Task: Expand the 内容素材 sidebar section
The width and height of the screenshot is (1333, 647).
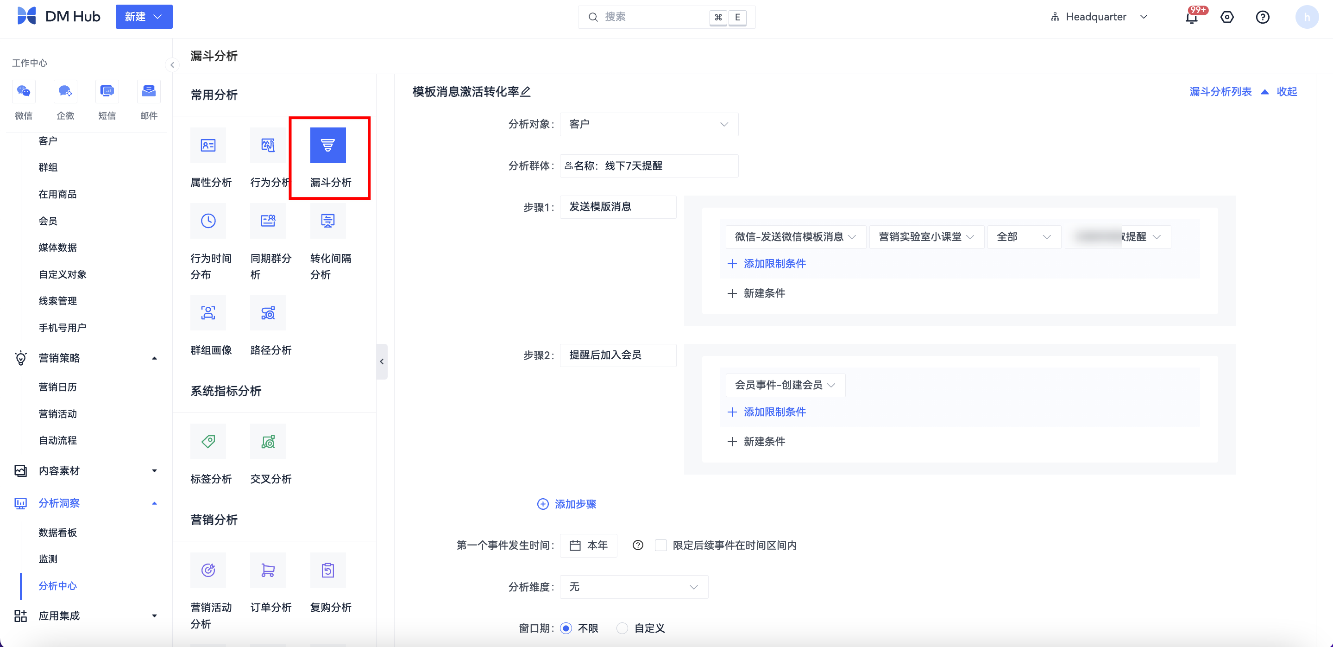Action: point(154,470)
